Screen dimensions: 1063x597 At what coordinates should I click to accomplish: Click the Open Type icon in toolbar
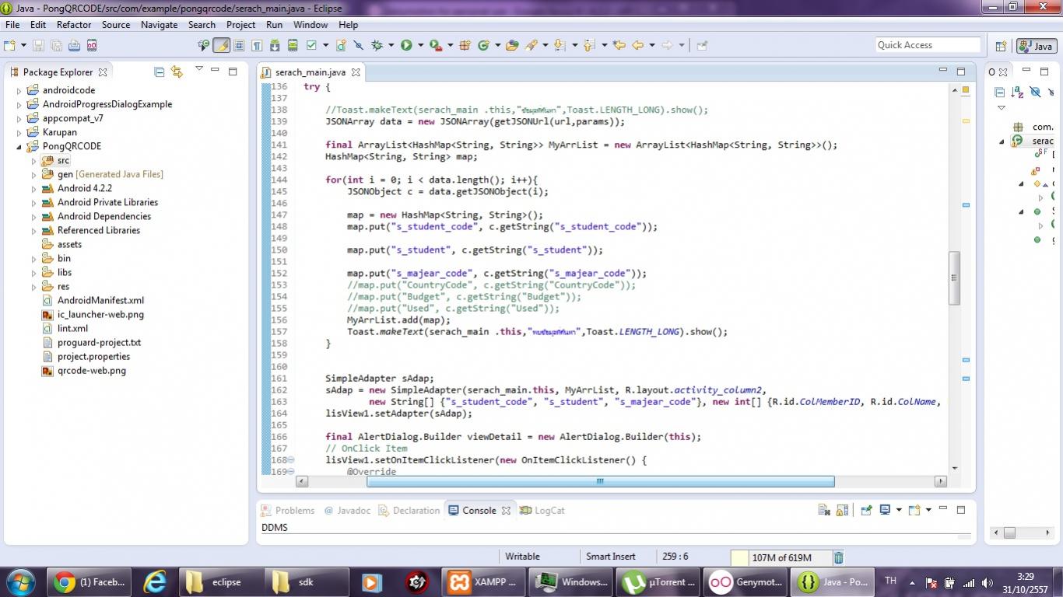pyautogui.click(x=512, y=45)
